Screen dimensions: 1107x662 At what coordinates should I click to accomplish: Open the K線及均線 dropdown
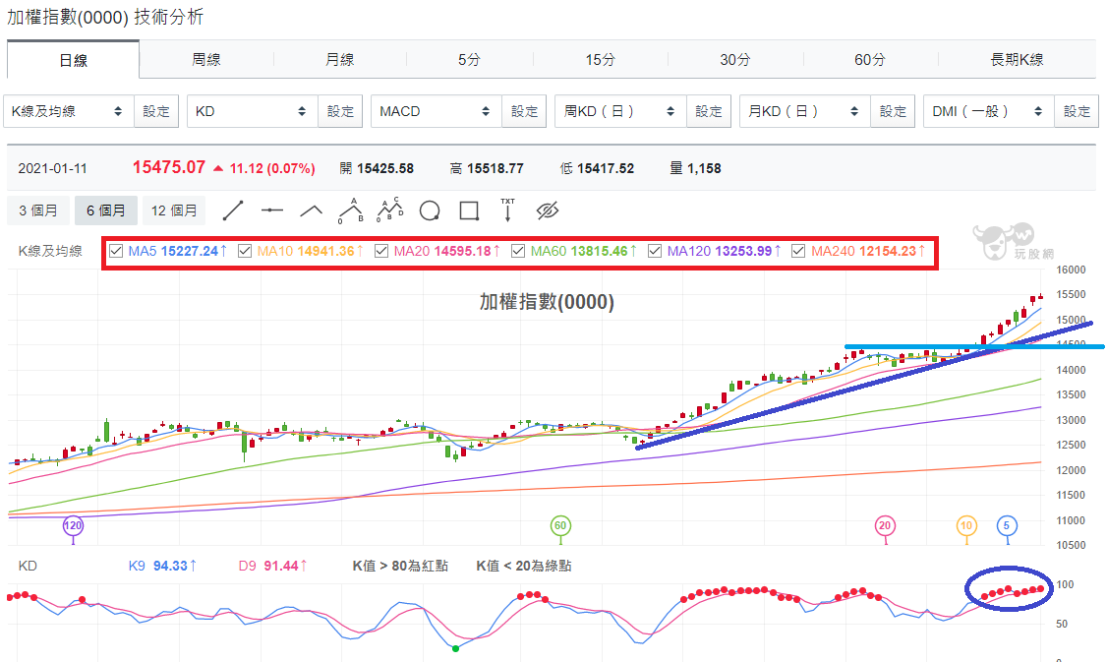69,111
